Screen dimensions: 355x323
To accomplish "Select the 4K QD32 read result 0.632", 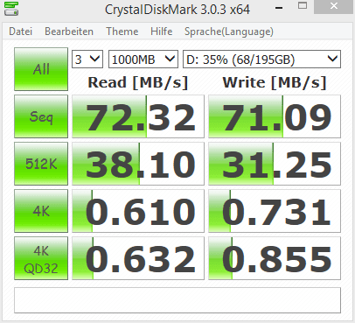I will click(x=138, y=258).
